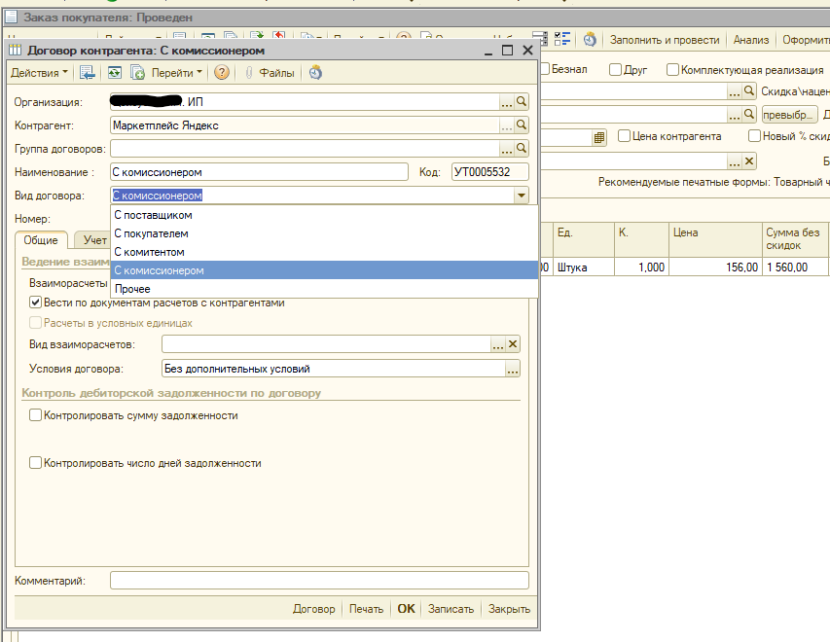
Task: Click the sum cell 1 560,00
Action: point(796,267)
